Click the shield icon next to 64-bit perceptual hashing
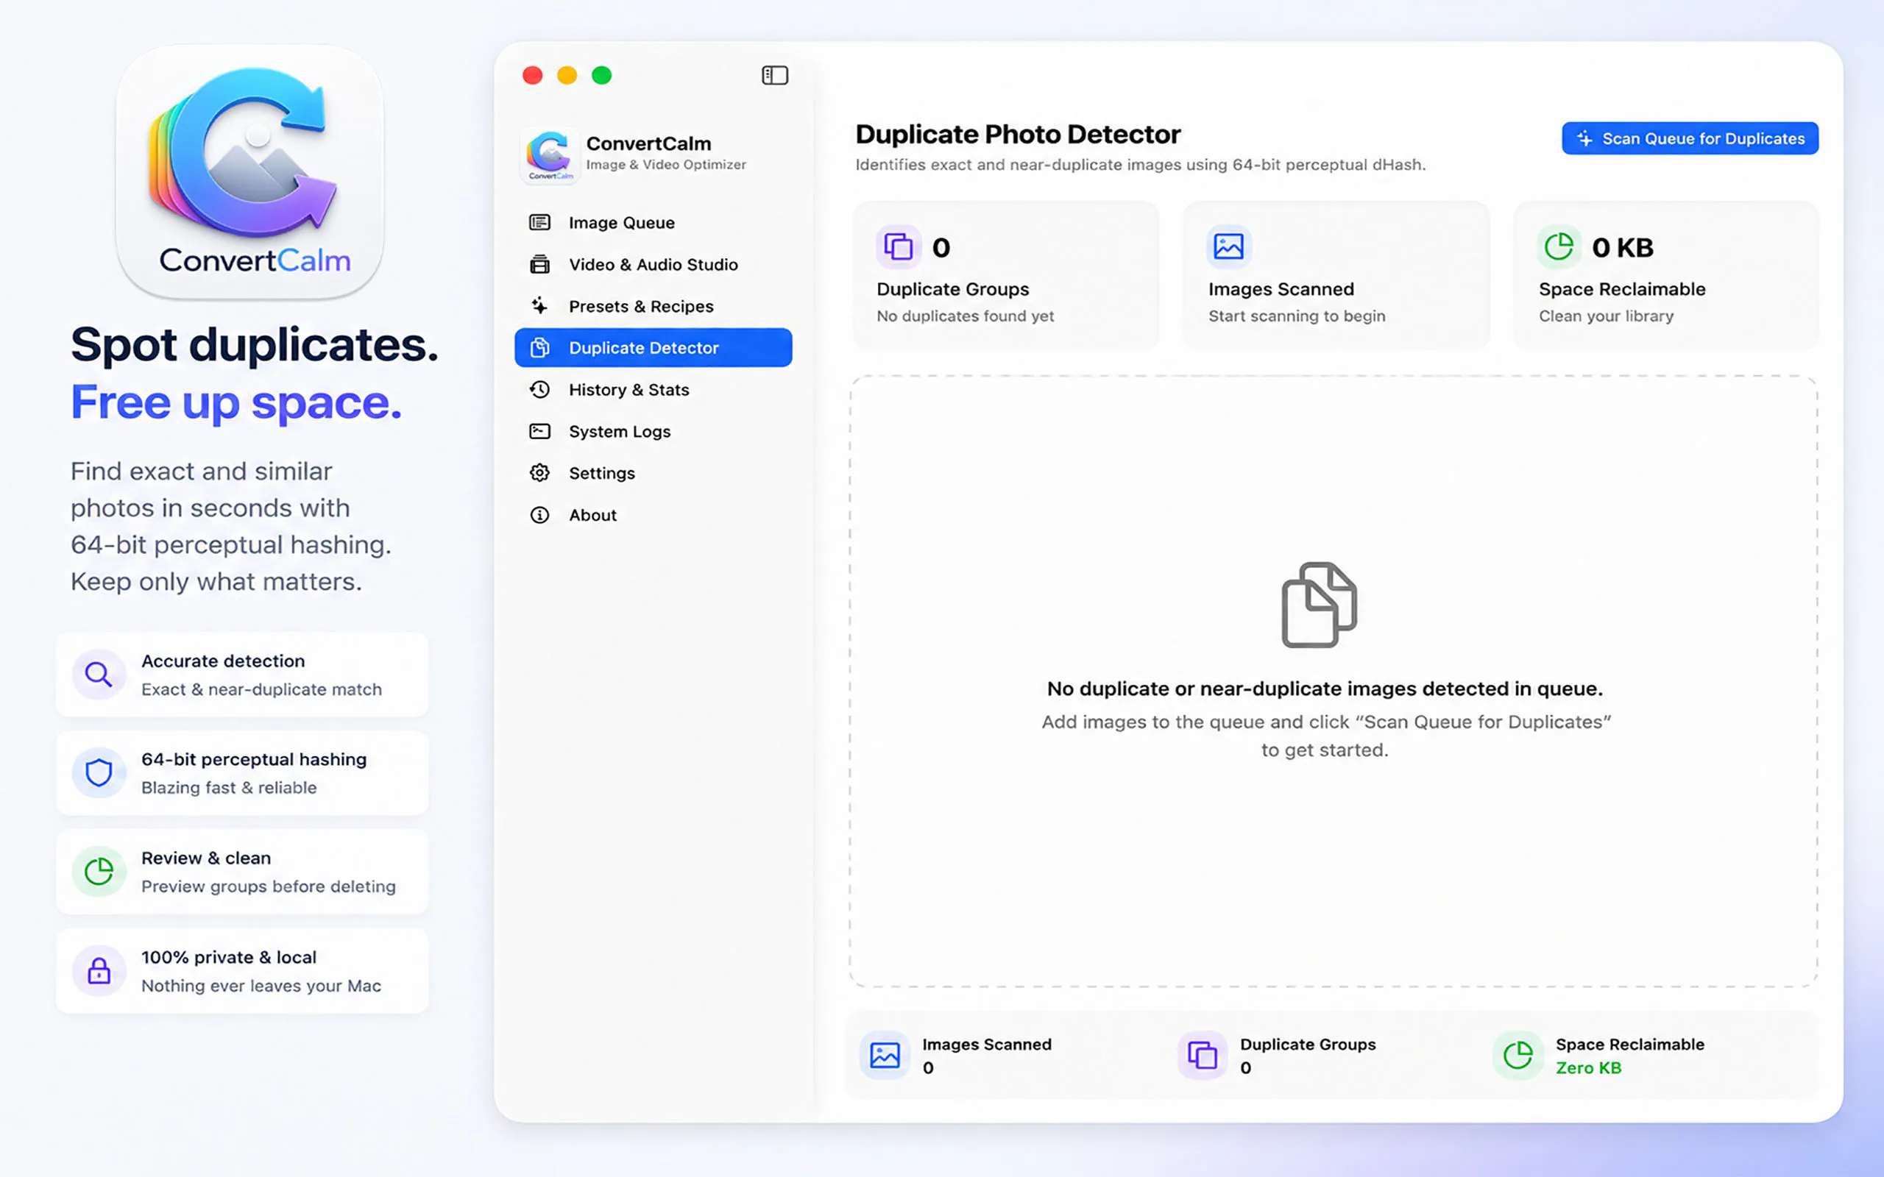Image resolution: width=1884 pixels, height=1177 pixels. (x=99, y=773)
